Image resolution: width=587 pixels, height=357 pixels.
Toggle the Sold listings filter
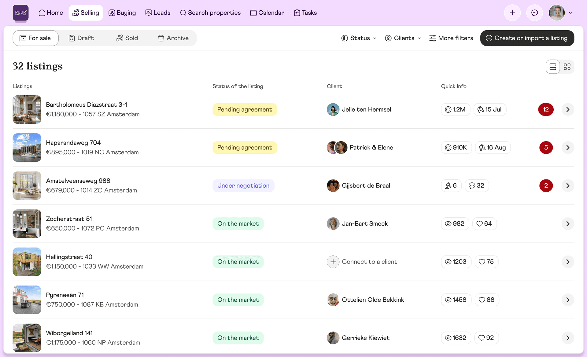pyautogui.click(x=127, y=38)
